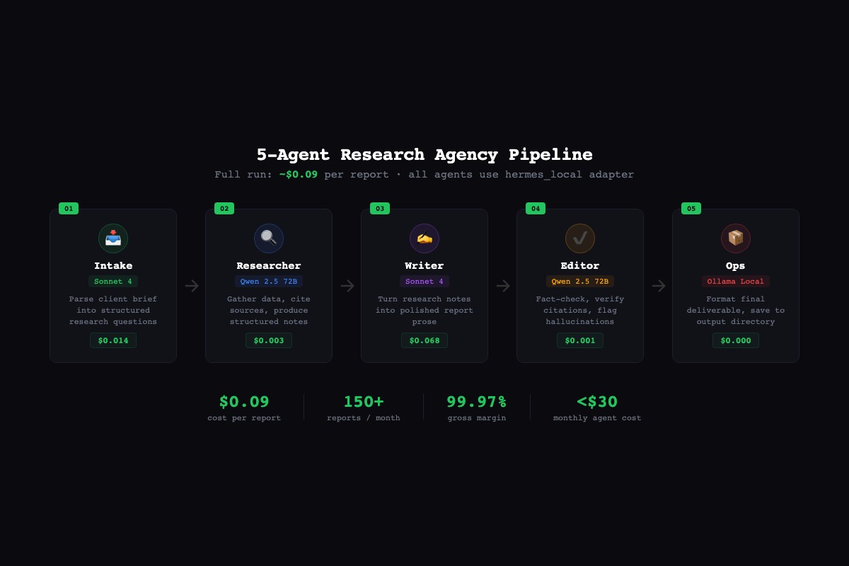This screenshot has width=849, height=566.
Task: Select the 02 step badge
Action: 224,209
